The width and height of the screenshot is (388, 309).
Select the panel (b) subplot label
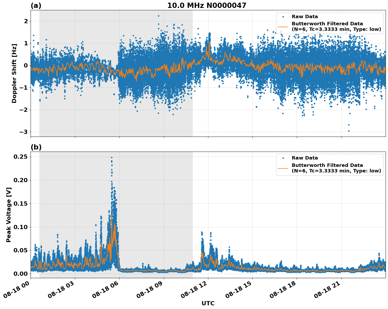pyautogui.click(x=36, y=147)
